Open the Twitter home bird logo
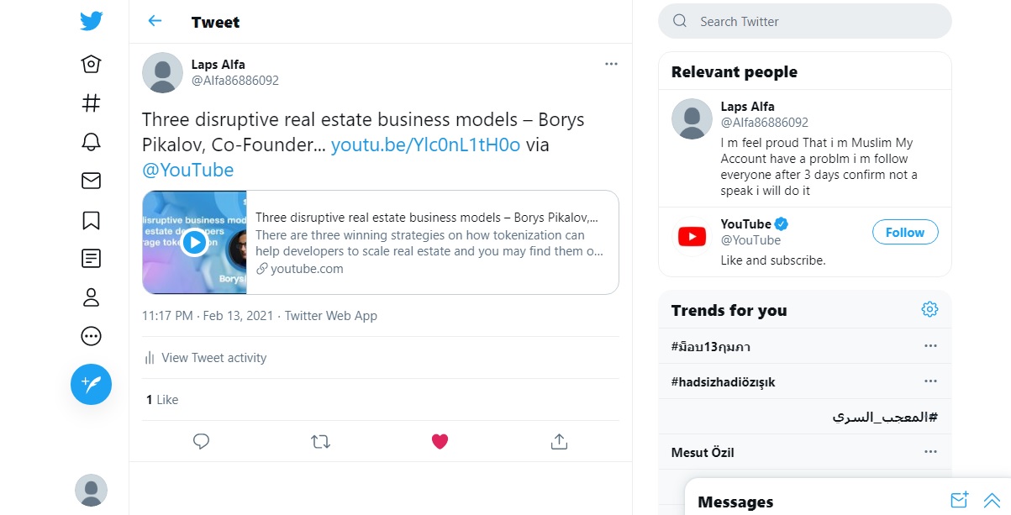 [91, 21]
